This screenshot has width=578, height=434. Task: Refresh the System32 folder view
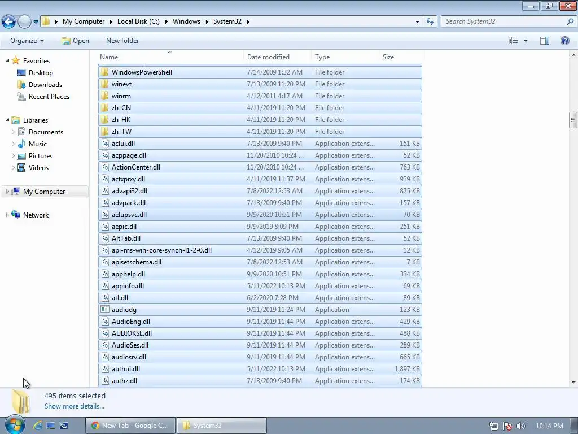(x=430, y=21)
